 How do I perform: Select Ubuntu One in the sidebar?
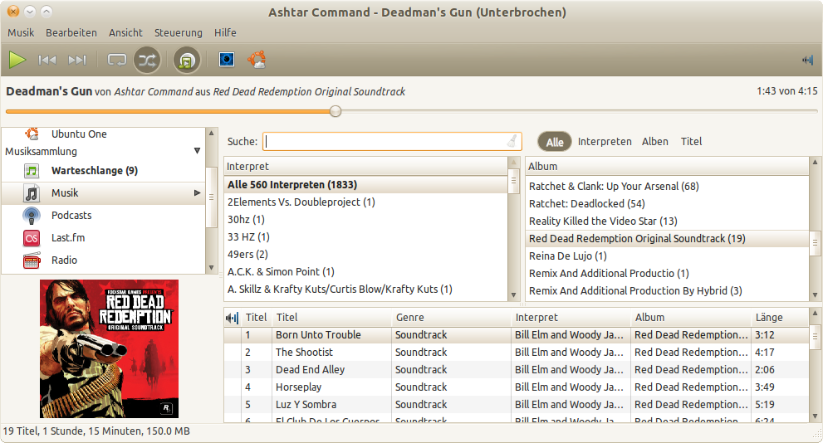(x=79, y=134)
